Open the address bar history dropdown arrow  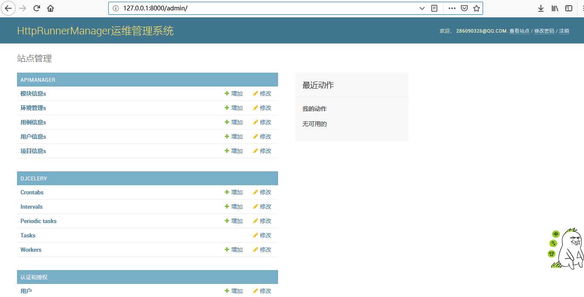(422, 8)
